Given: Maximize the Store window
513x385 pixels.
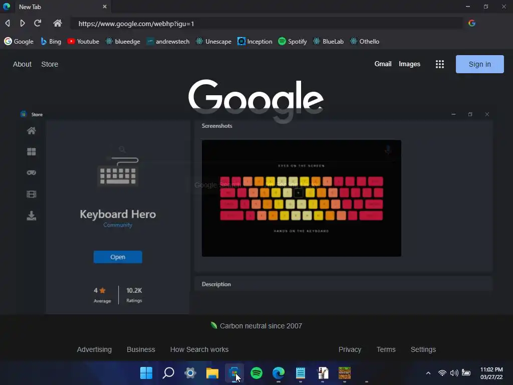Looking at the screenshot, I should (470, 114).
